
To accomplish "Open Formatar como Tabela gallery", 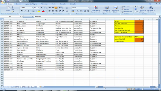I will [107, 9].
